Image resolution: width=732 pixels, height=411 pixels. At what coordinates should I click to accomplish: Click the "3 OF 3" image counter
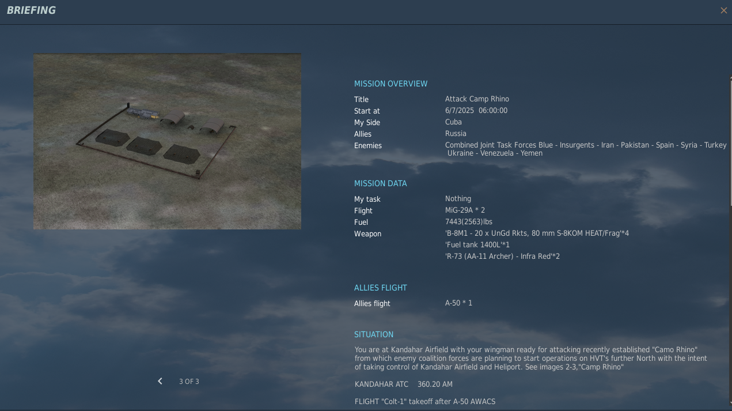point(189,382)
